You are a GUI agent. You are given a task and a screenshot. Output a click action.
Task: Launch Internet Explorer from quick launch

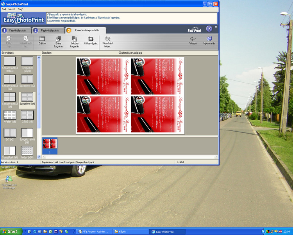coord(34,231)
